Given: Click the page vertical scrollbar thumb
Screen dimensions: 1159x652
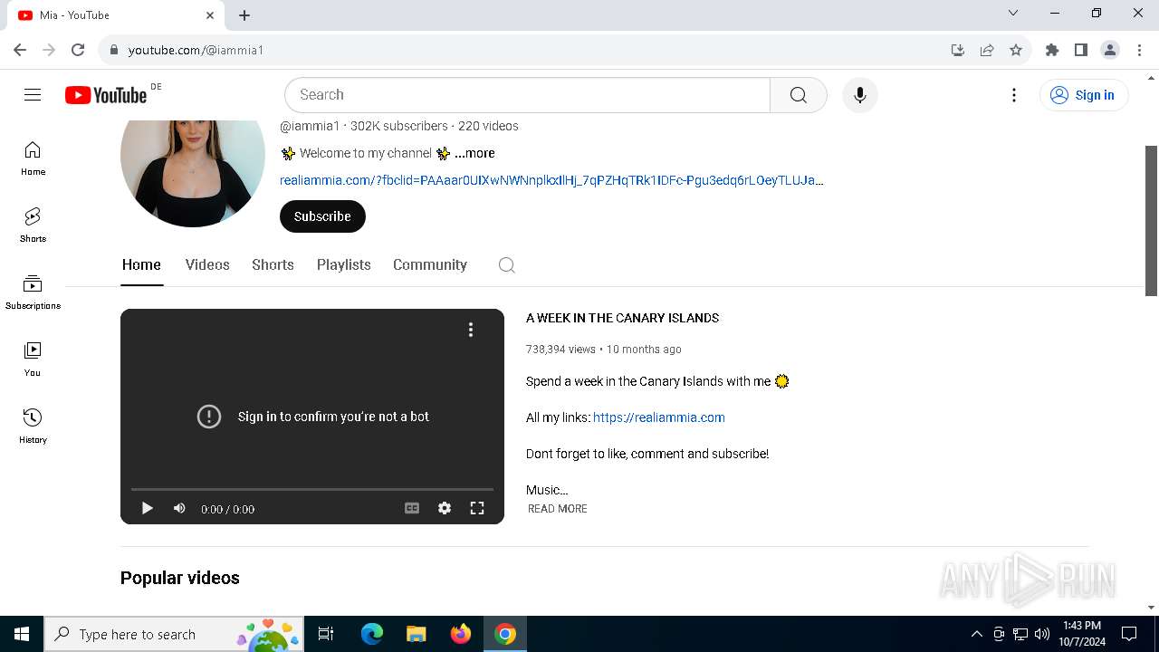Looking at the screenshot, I should (x=1152, y=220).
